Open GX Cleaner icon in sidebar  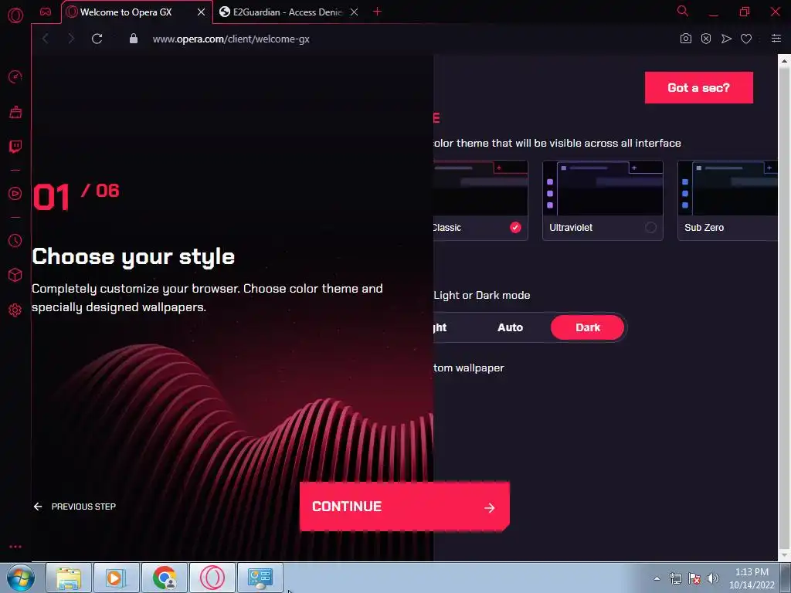click(x=15, y=112)
